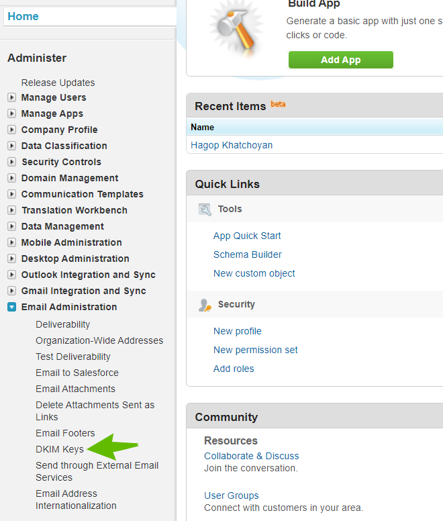Open the User Groups link
The width and height of the screenshot is (443, 521).
tap(231, 495)
